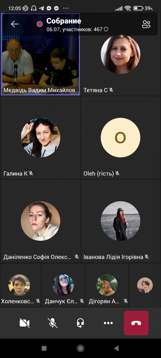
Task: Select the Медвідь Вадим video tile
Action: tap(40, 54)
